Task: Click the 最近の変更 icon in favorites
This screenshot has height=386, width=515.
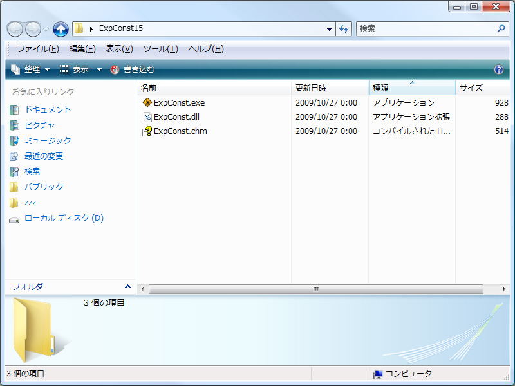Action: coord(14,156)
